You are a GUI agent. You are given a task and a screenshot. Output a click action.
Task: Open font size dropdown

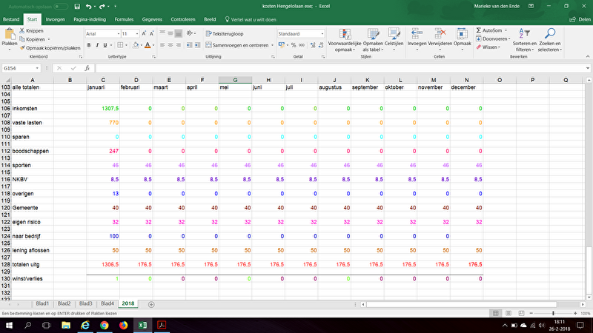point(137,33)
